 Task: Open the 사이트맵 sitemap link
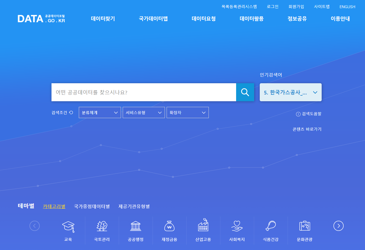322,6
